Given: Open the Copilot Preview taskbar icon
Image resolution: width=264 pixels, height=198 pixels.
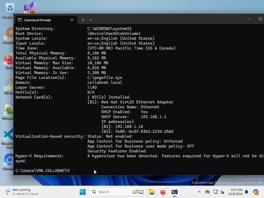Looking at the screenshot, I should click(256, 192).
